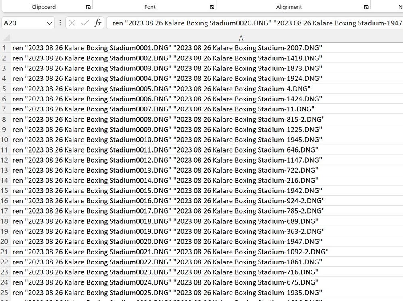This screenshot has width=403, height=301.
Task: Select row 1 by clicking its row number
Action: 4,47
